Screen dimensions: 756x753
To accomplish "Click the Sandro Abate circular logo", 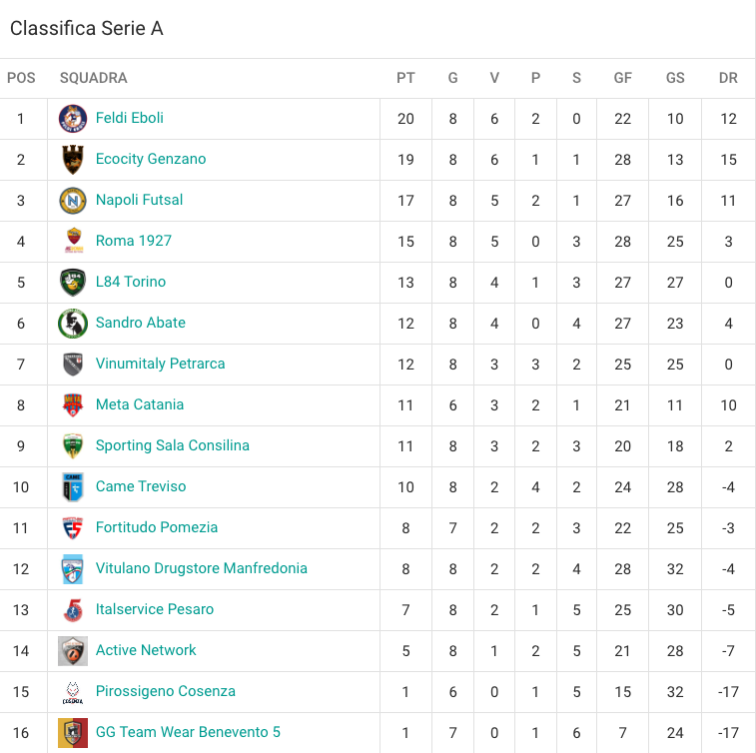I will [73, 324].
